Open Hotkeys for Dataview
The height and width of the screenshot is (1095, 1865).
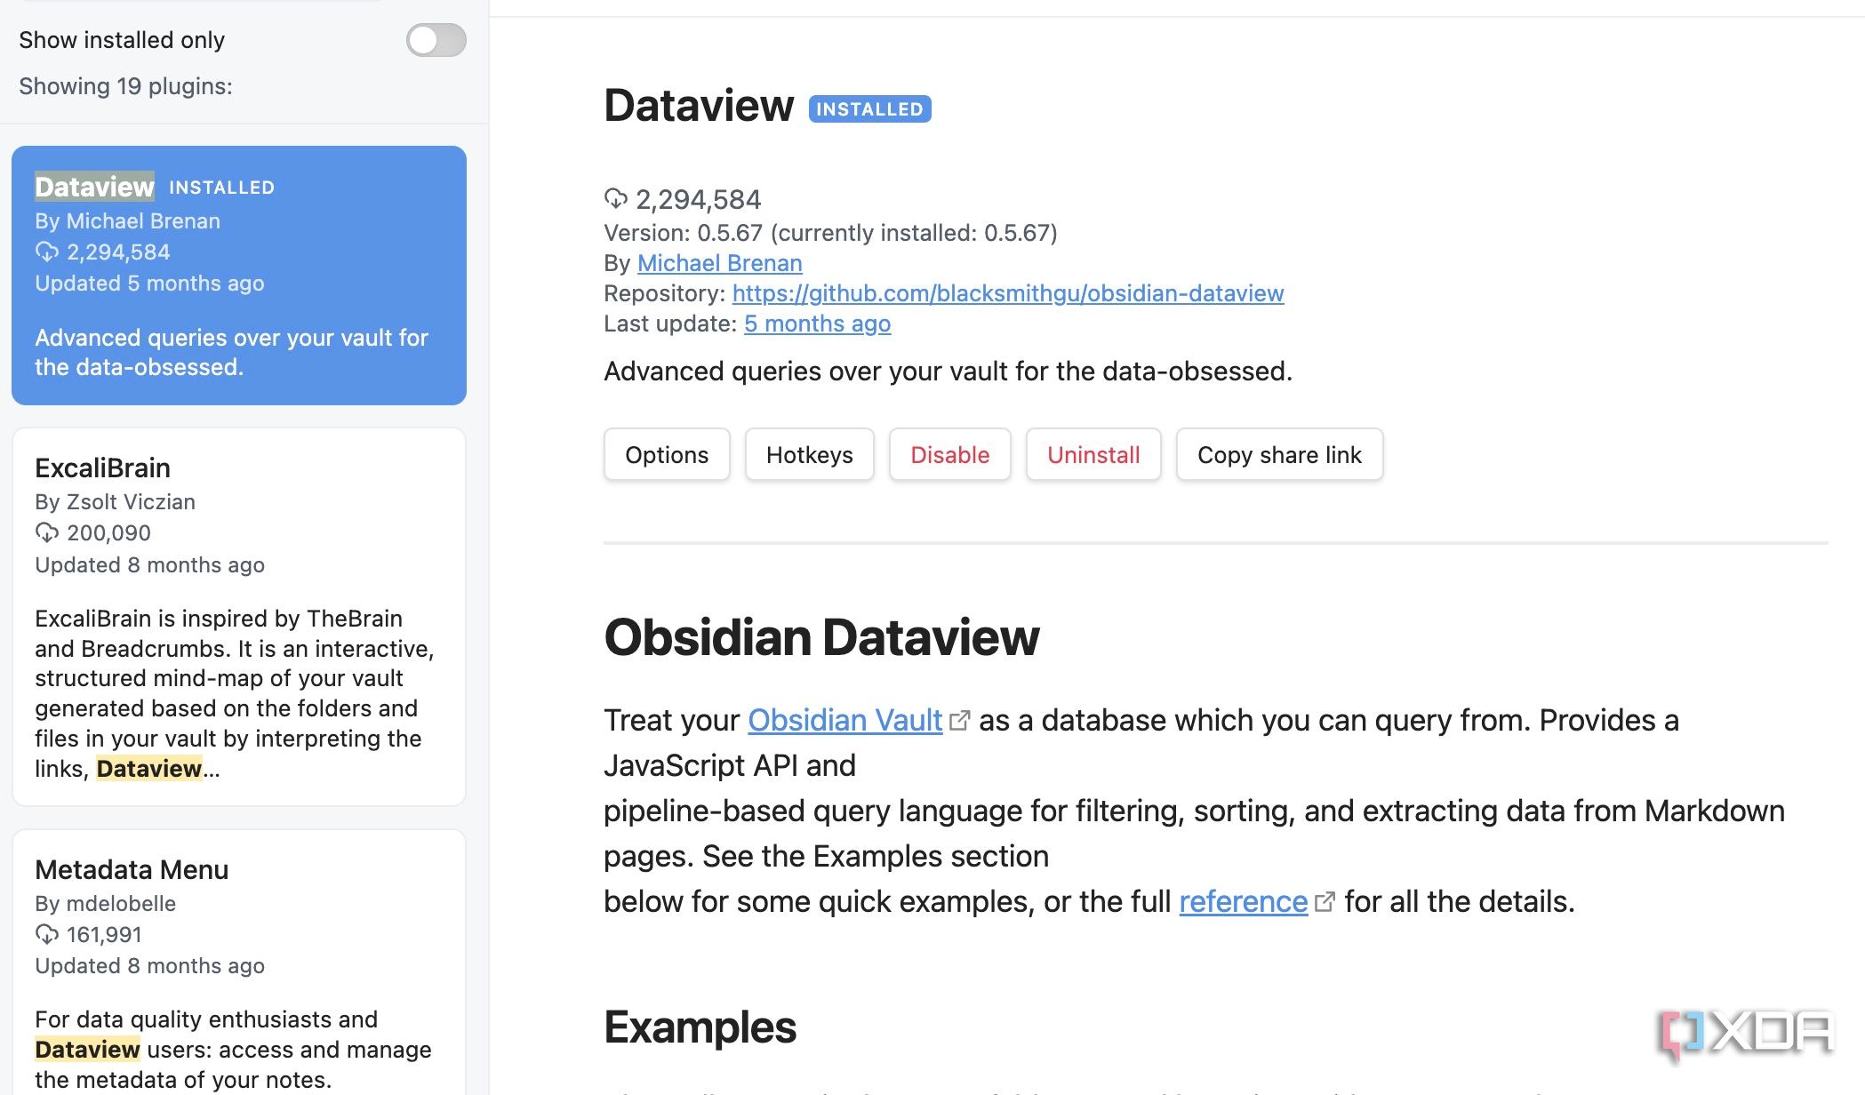(808, 454)
